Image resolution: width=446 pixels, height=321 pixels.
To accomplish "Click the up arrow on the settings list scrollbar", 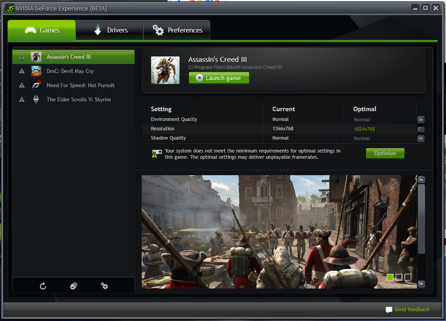I will (421, 119).
